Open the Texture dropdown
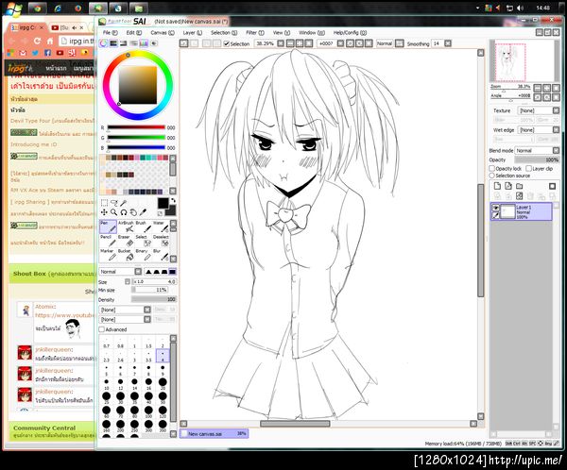This screenshot has width=567, height=470. [539, 110]
